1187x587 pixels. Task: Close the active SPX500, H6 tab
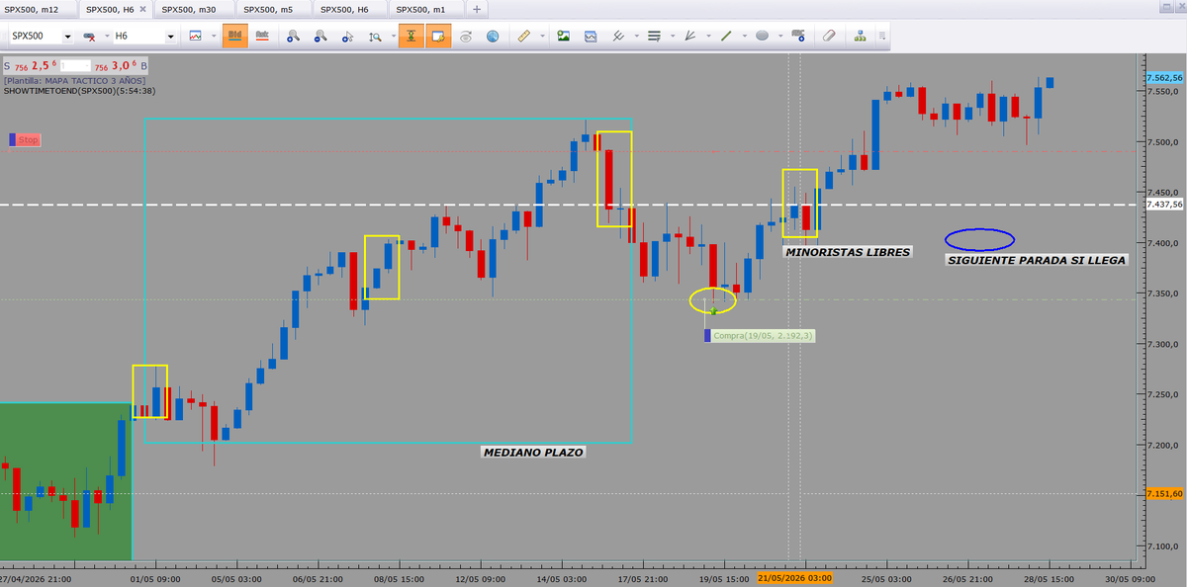pyautogui.click(x=143, y=9)
